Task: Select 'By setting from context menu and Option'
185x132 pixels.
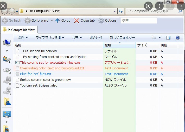Action: (55, 57)
